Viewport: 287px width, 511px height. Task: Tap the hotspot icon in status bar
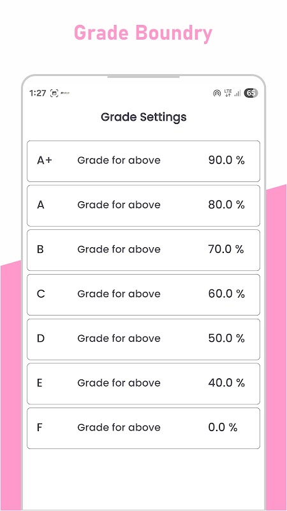[217, 93]
